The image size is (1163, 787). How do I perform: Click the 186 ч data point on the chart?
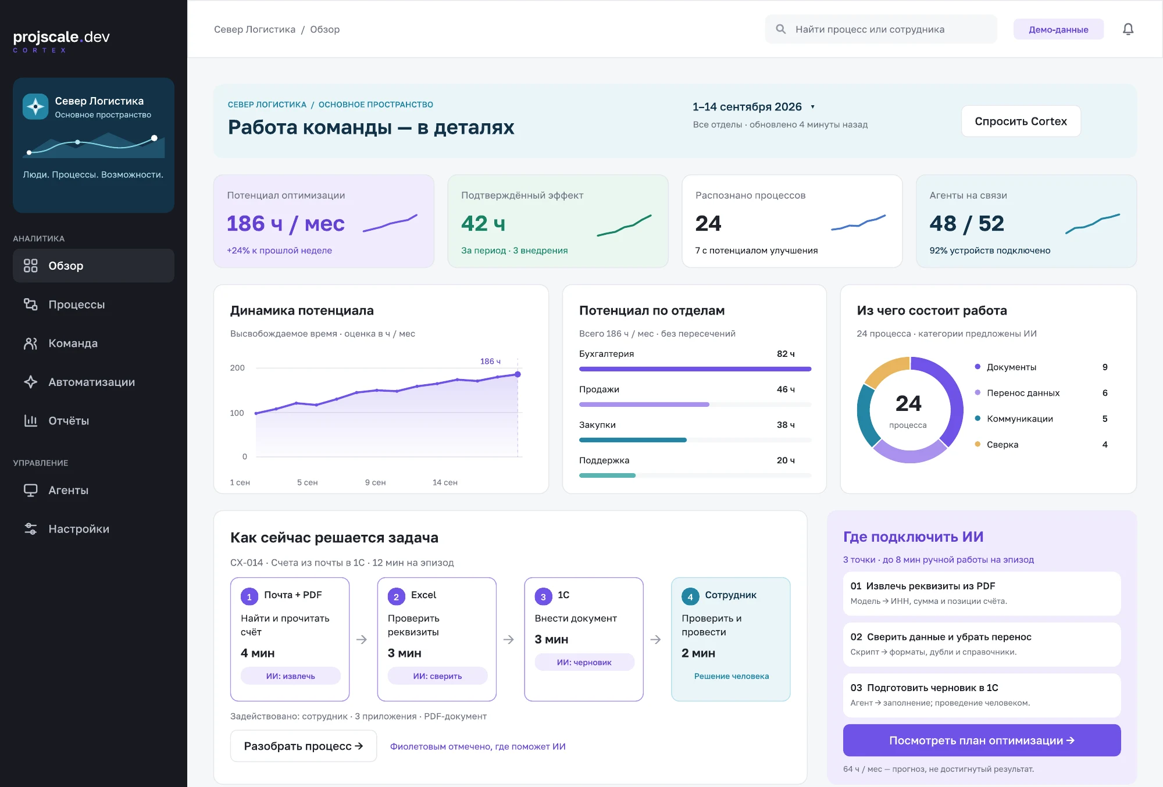[x=518, y=374]
